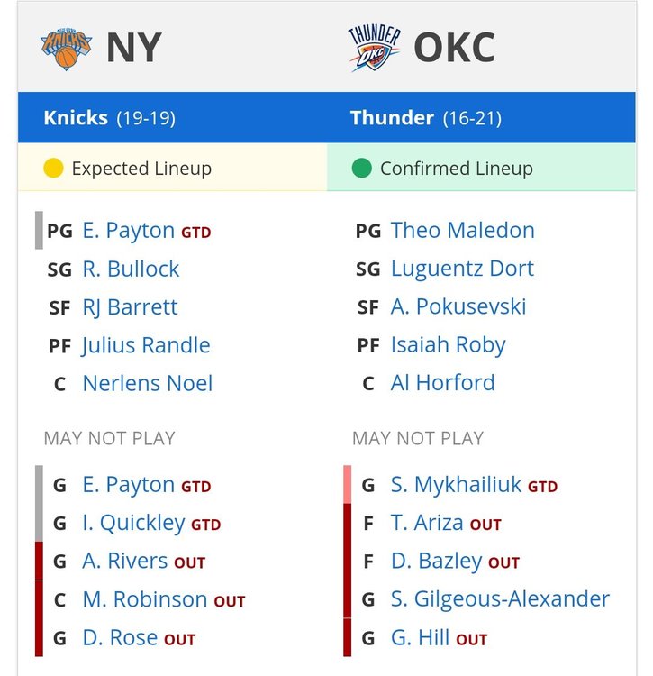Click Luguentz Dort player link
The width and height of the screenshot is (653, 676).
pyautogui.click(x=462, y=269)
